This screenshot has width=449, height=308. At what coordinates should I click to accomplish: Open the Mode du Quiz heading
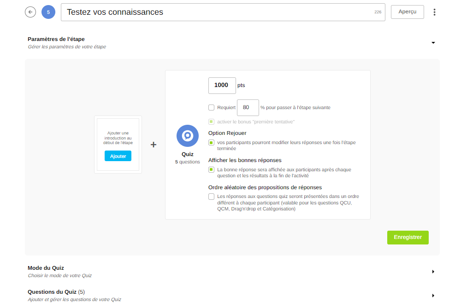click(46, 268)
